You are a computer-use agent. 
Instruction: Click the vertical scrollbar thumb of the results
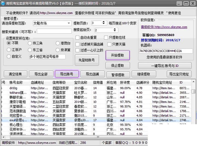point(194,91)
